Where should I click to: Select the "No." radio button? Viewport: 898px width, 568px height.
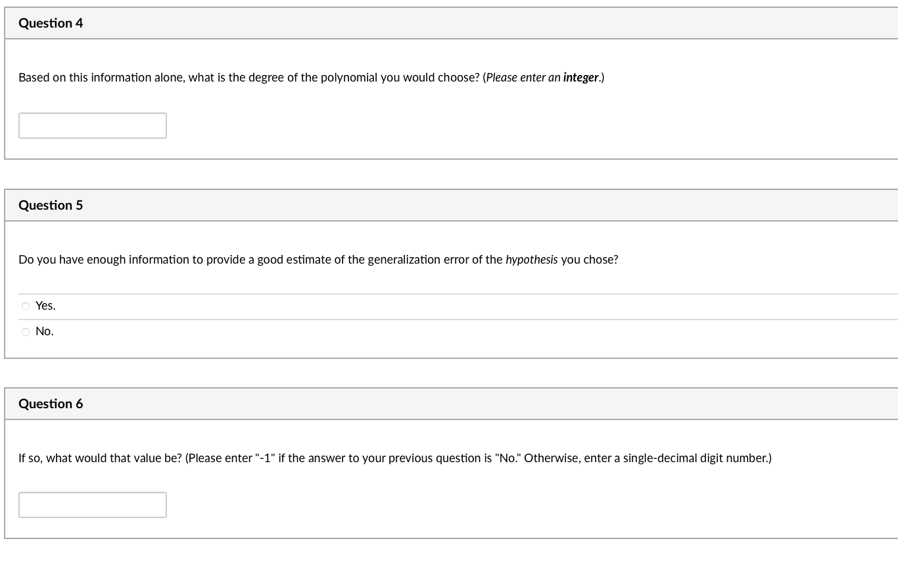pos(25,331)
